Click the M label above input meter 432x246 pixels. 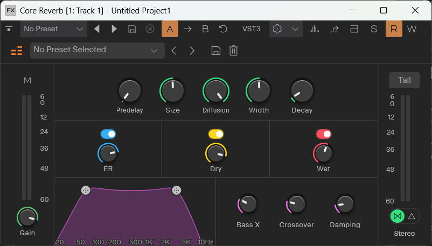(27, 80)
